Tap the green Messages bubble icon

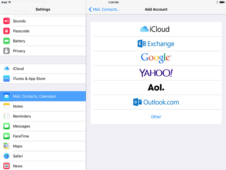7,126
